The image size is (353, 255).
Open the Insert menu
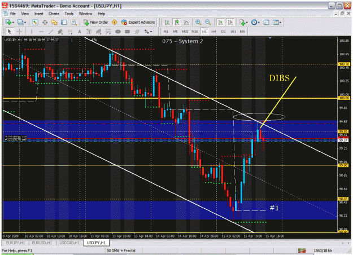39,14
